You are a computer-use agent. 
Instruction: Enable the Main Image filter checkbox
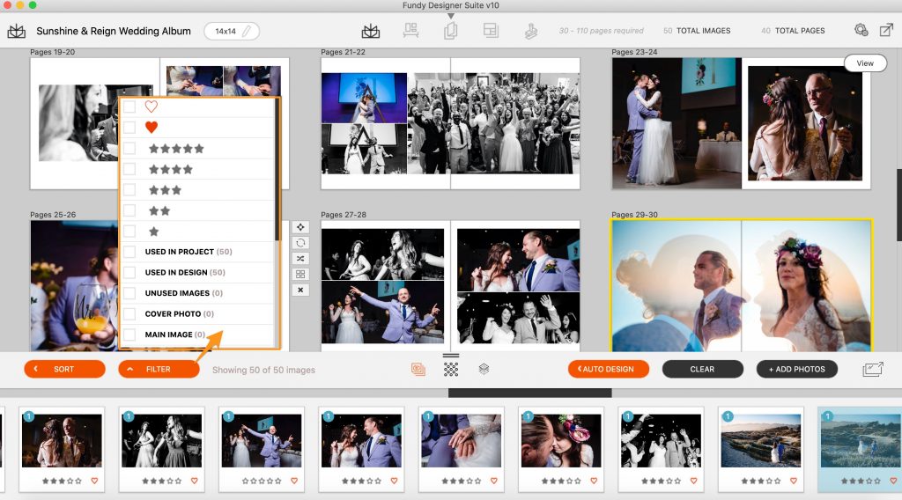pyautogui.click(x=129, y=335)
